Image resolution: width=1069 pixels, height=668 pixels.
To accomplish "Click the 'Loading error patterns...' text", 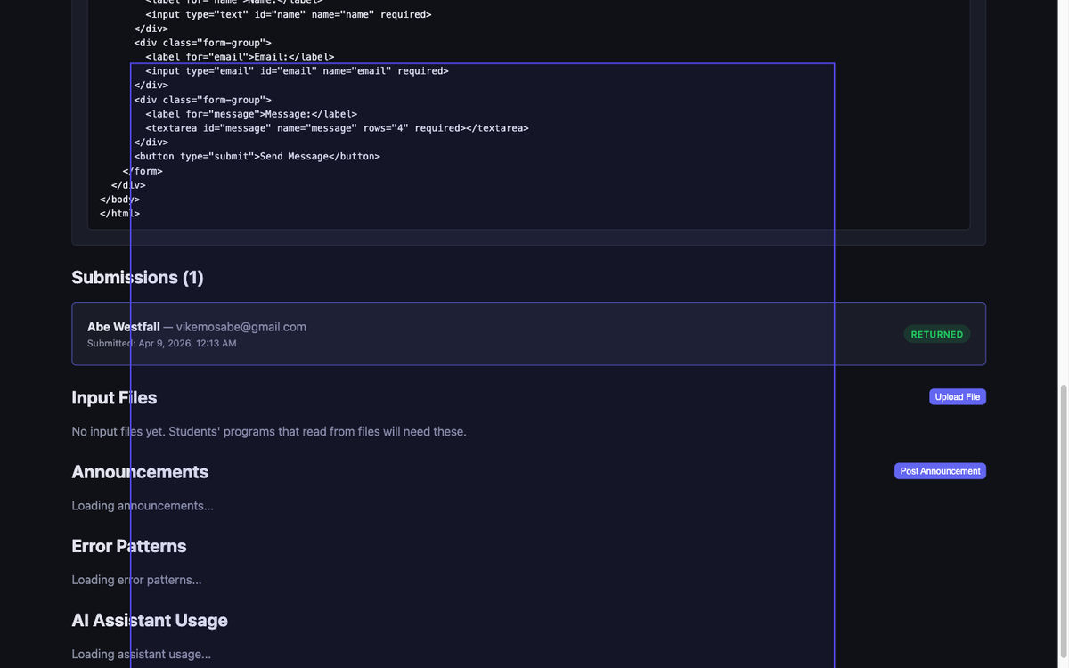I will pos(136,580).
